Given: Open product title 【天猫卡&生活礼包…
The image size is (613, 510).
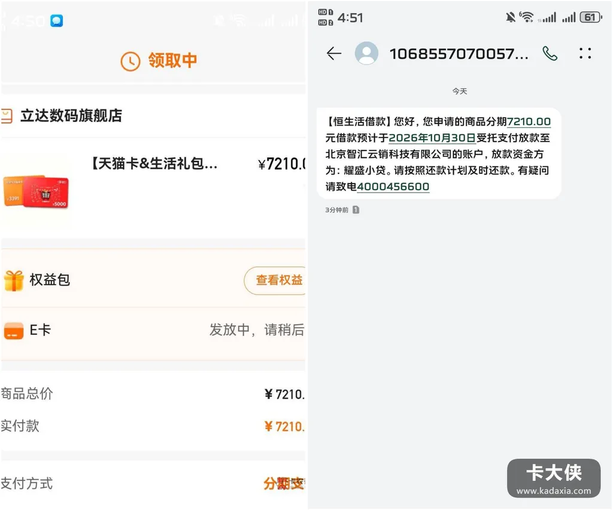Looking at the screenshot, I should point(154,164).
